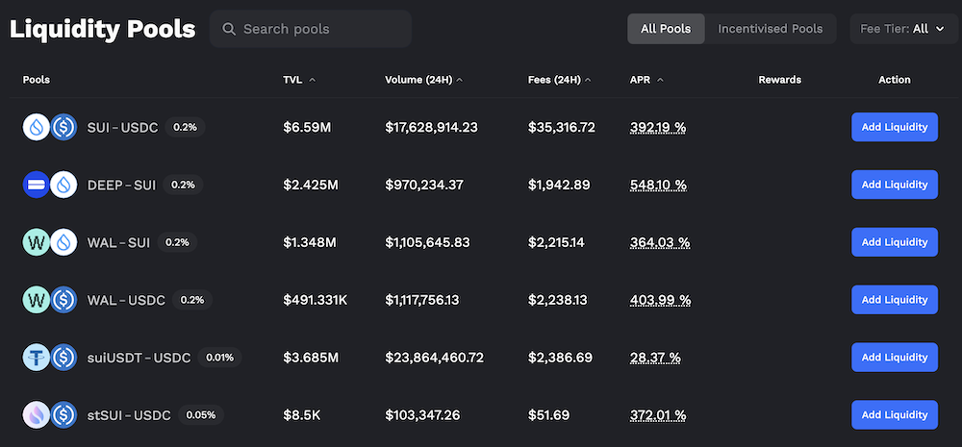This screenshot has width=962, height=447.
Task: Click SUI droplet icon in DEEP-SUI row
Action: (x=63, y=185)
